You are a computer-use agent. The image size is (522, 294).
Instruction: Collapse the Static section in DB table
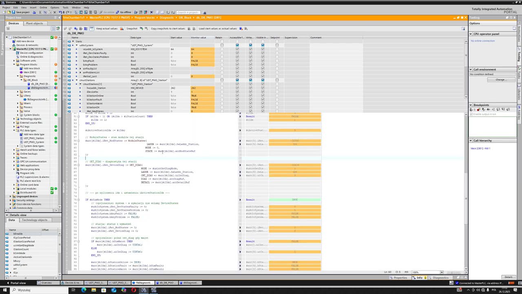coord(73,41)
